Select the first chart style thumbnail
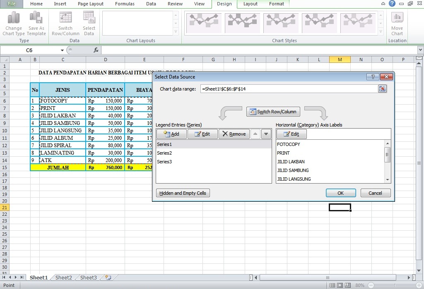The image size is (424, 289). [x=204, y=23]
